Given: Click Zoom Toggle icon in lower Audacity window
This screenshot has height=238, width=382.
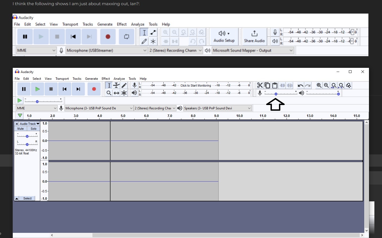Looking at the screenshot, I should coord(349,85).
